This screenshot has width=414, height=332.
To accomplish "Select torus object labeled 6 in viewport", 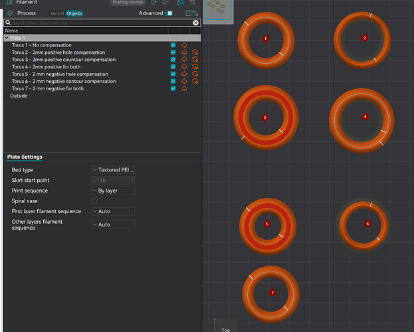I will coord(363,226).
